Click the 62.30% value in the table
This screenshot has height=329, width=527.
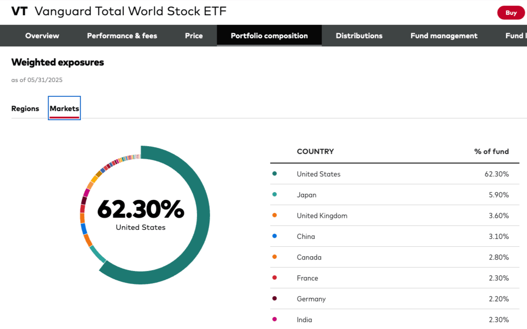tap(497, 174)
